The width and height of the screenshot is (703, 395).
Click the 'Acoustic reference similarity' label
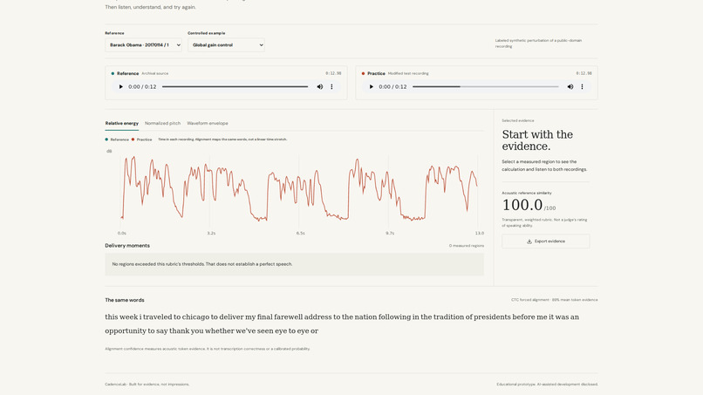527,193
